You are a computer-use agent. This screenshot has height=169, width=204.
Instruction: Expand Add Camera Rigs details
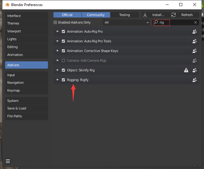click(58, 60)
